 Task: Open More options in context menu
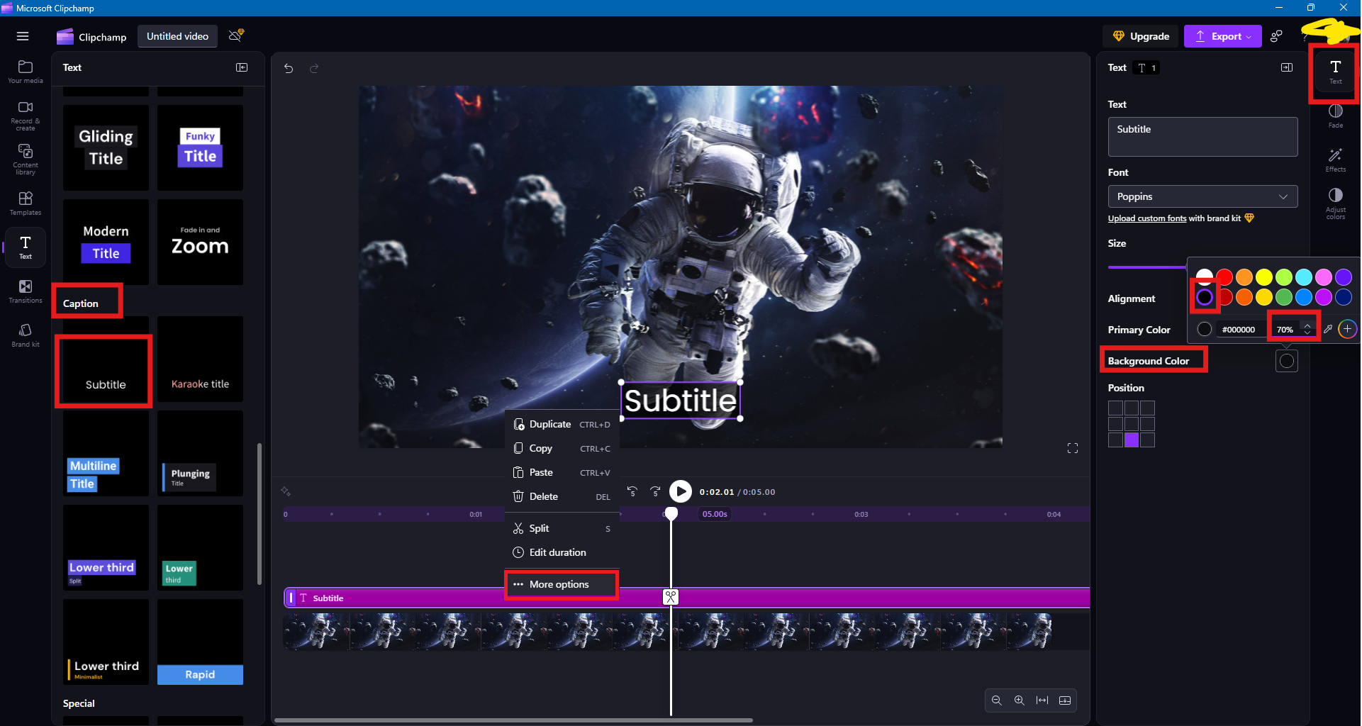(562, 584)
